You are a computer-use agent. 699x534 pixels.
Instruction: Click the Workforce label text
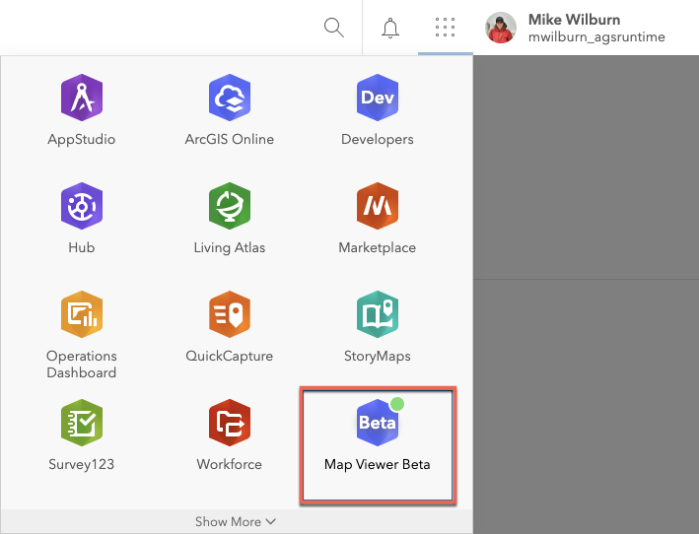tap(230, 464)
